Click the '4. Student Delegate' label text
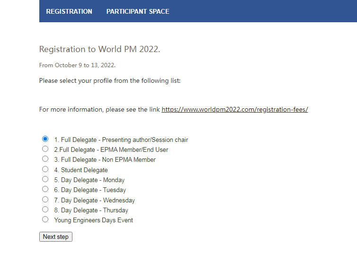Image resolution: width=357 pixels, height=254 pixels. pos(81,170)
